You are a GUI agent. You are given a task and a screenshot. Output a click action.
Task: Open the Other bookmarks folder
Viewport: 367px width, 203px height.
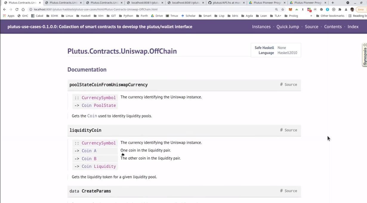tap(330, 16)
